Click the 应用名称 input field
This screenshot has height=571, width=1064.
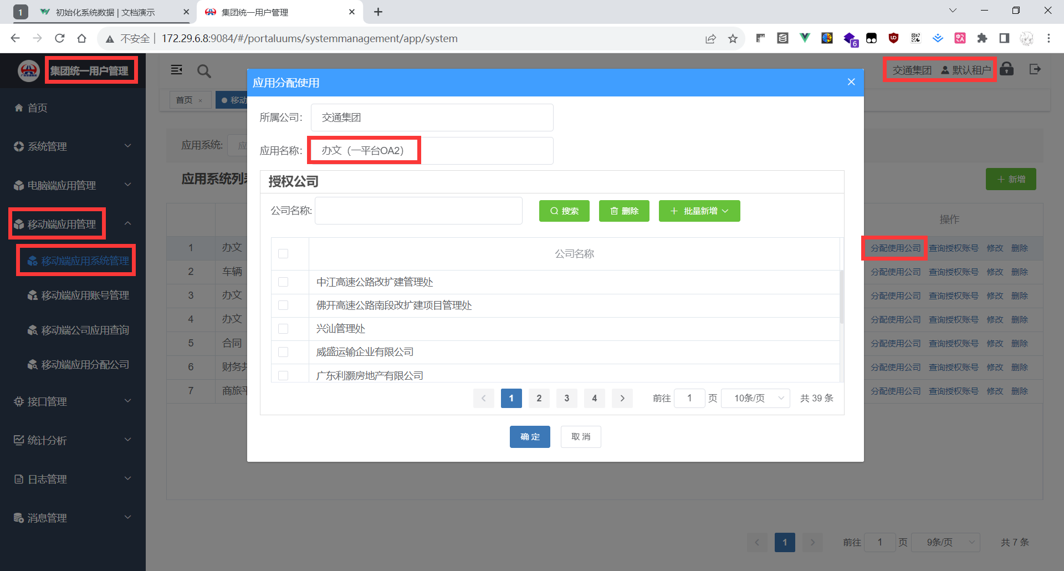(x=432, y=151)
